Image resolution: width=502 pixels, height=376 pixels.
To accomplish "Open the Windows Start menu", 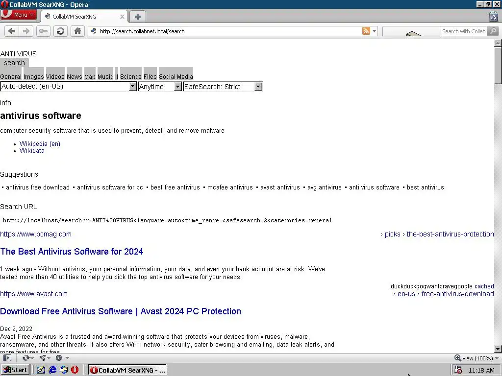I will click(15, 370).
